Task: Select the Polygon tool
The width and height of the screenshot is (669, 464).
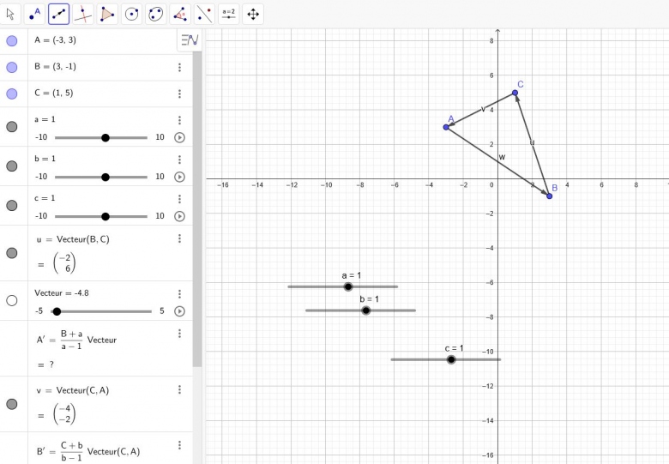Action: click(107, 14)
